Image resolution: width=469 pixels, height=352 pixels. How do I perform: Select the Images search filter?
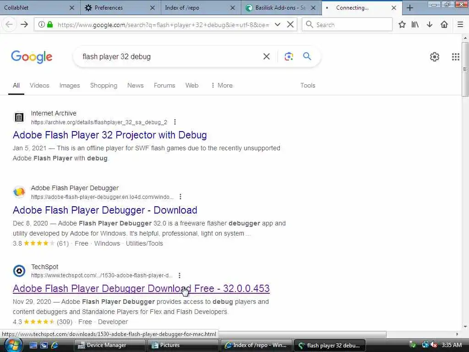[70, 85]
